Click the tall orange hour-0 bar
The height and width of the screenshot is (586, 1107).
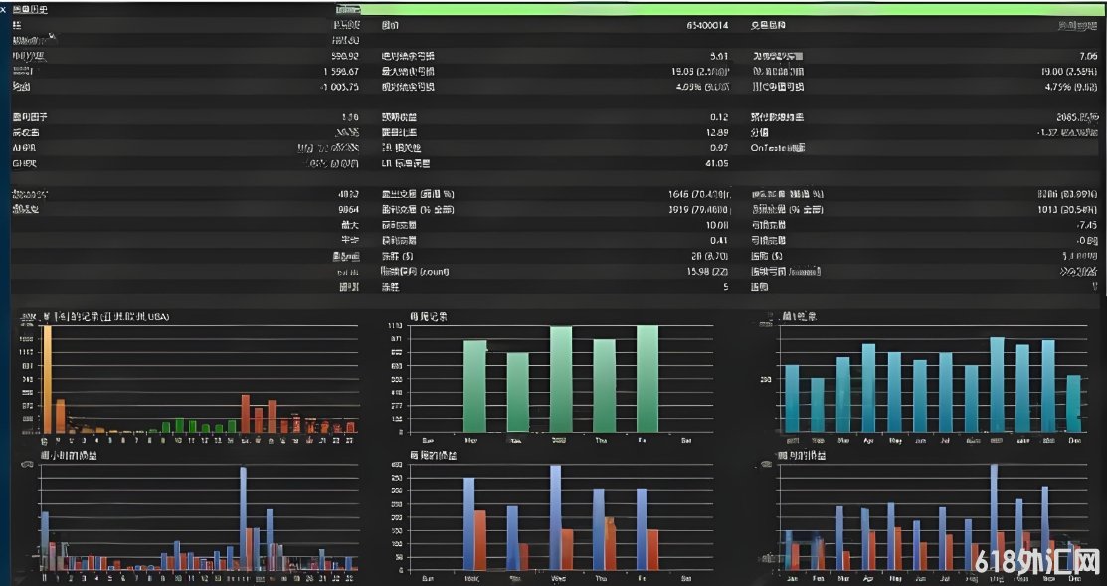(47, 379)
